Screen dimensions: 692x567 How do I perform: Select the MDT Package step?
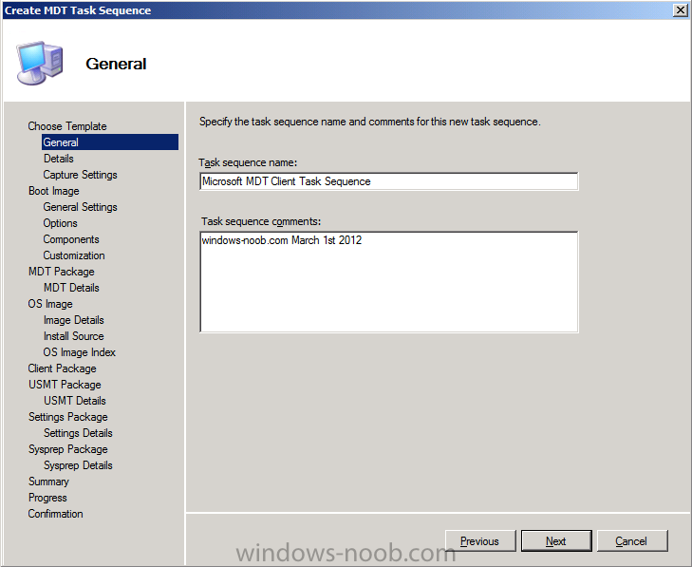click(x=62, y=272)
